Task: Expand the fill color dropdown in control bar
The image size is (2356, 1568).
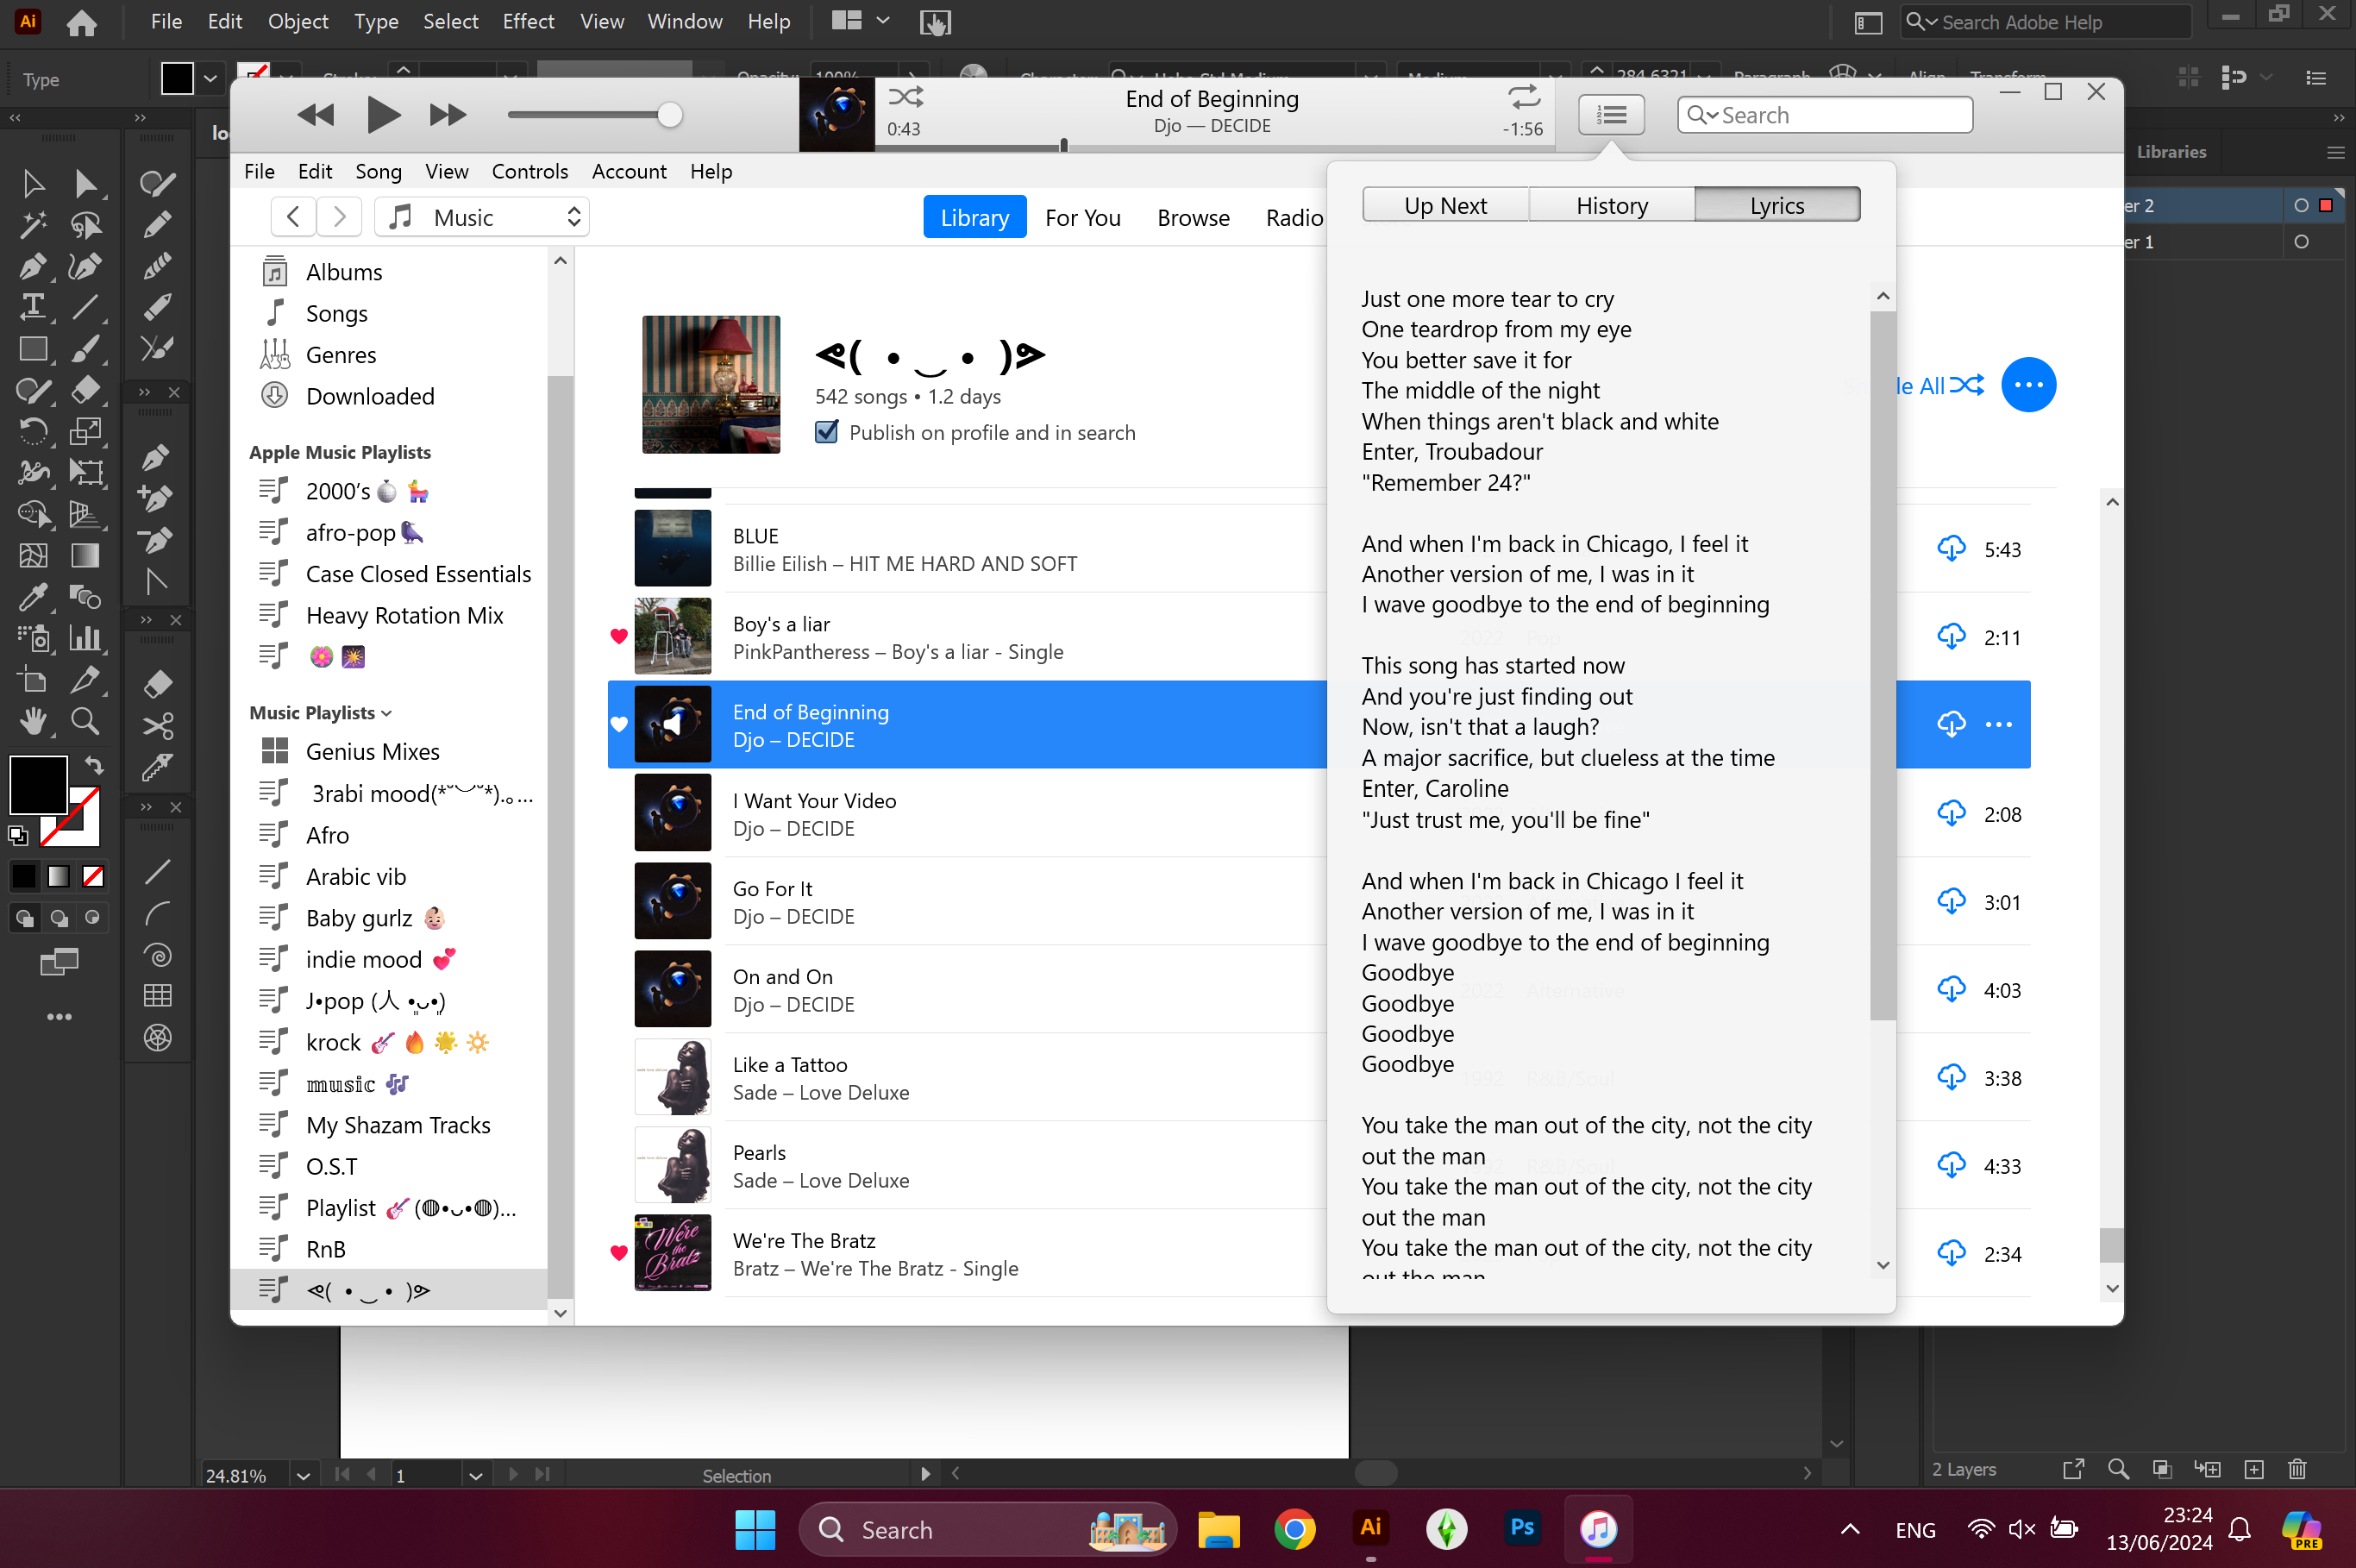Action: pos(210,78)
